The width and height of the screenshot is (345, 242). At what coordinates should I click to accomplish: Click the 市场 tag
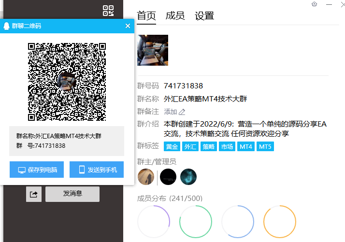tap(227, 146)
